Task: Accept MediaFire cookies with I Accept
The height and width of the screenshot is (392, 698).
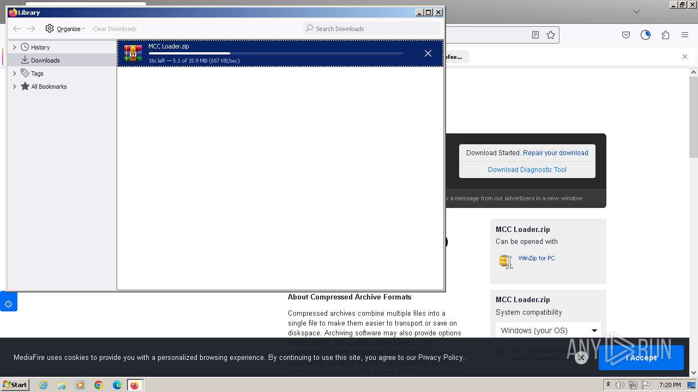Action: tap(641, 358)
